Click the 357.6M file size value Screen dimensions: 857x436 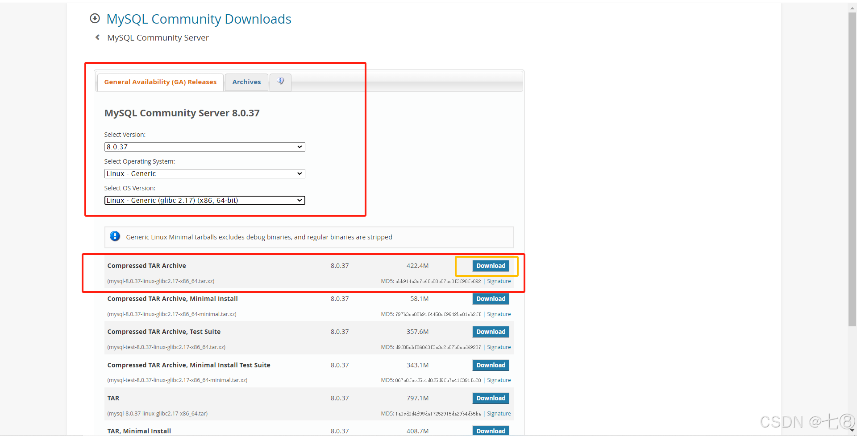coord(417,332)
